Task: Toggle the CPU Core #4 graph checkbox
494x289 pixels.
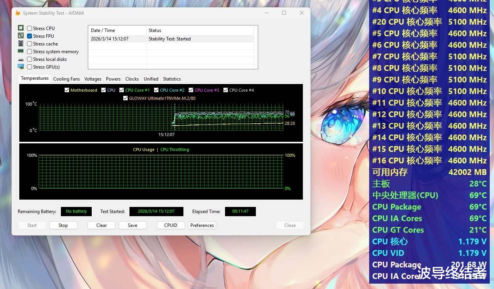Action: click(225, 90)
